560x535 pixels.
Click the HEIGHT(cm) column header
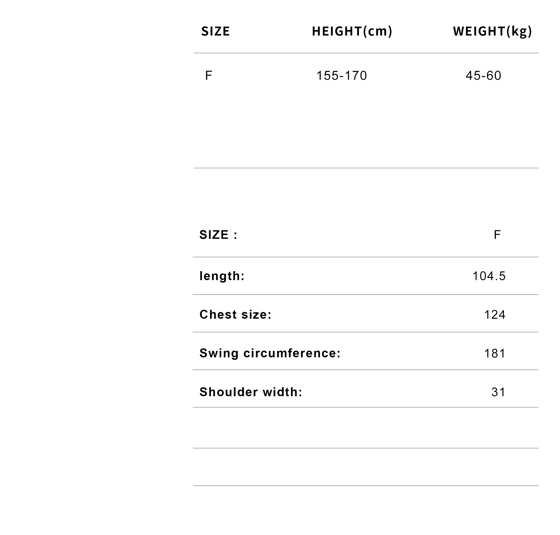(x=352, y=31)
